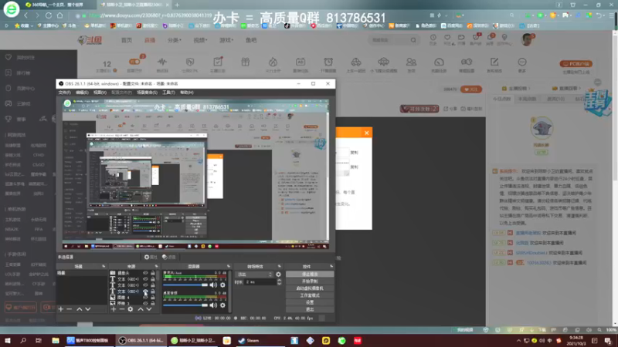Adjust the 桌面音频 volume slider
618x347 pixels.
[185, 305]
